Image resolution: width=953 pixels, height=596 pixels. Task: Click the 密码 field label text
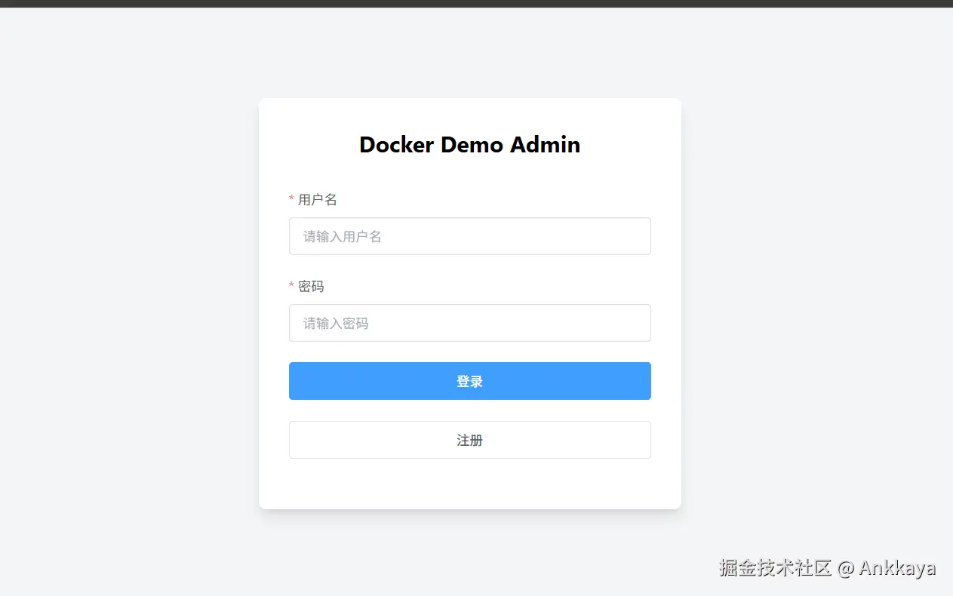coord(311,287)
